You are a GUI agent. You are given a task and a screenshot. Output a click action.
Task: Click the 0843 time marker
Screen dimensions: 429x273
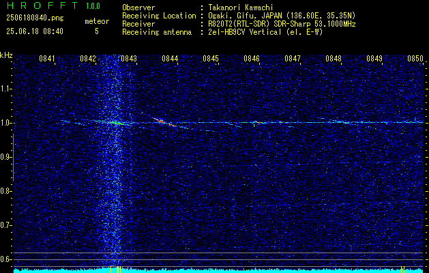pyautogui.click(x=129, y=58)
